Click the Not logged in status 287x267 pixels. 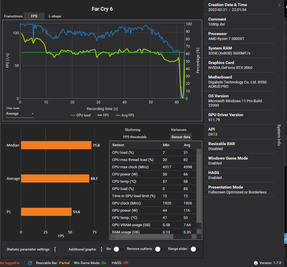10,263
